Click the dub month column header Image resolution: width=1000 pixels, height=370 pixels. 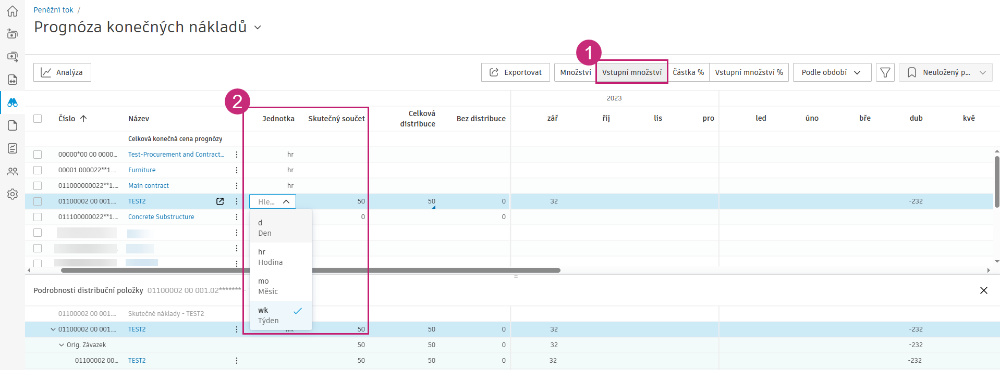pyautogui.click(x=916, y=118)
